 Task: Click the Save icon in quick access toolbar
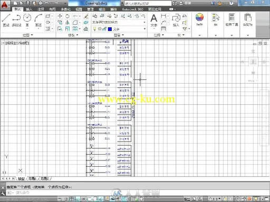click(28, 3)
